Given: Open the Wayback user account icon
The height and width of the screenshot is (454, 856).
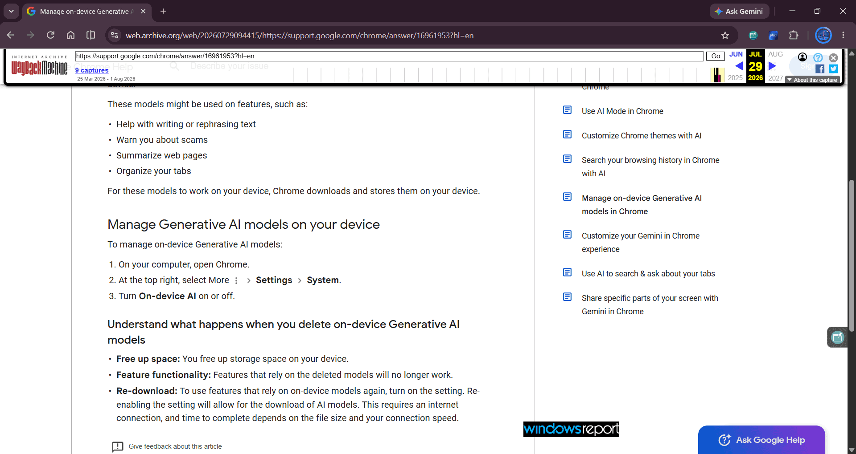Looking at the screenshot, I should coord(802,57).
